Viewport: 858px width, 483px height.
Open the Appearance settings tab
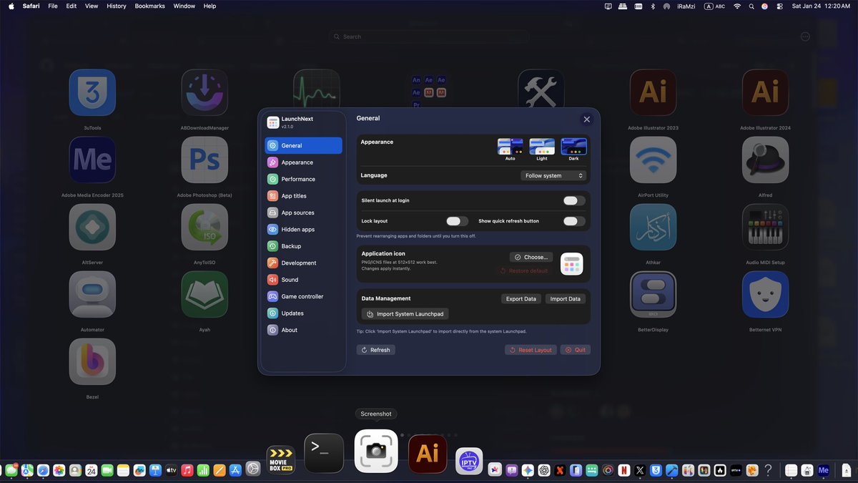pyautogui.click(x=304, y=162)
